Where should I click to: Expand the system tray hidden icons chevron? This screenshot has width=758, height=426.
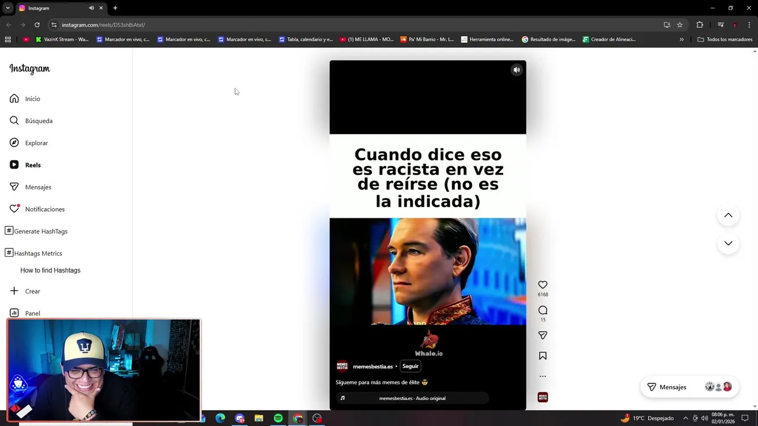coord(685,418)
